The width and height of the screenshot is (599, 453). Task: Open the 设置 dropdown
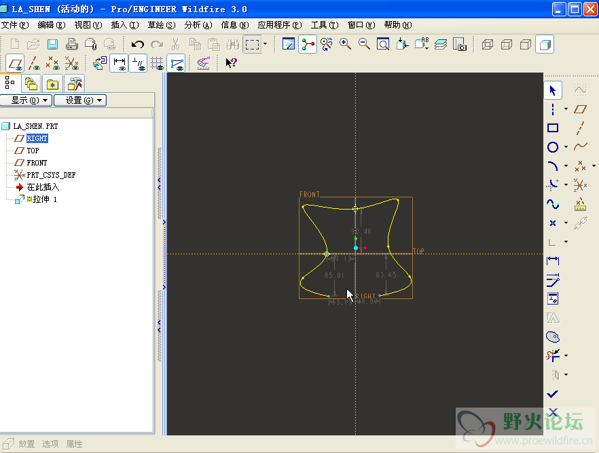[80, 100]
